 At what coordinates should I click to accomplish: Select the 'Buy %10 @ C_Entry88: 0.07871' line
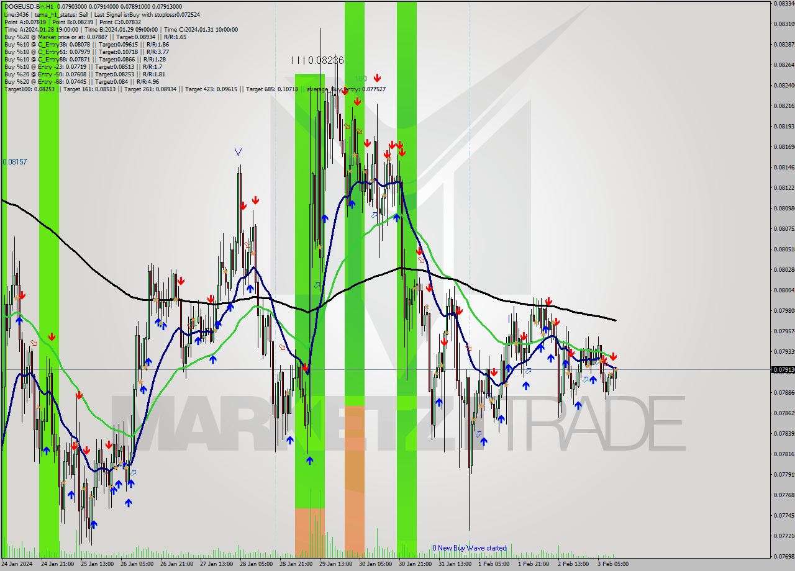pos(85,59)
